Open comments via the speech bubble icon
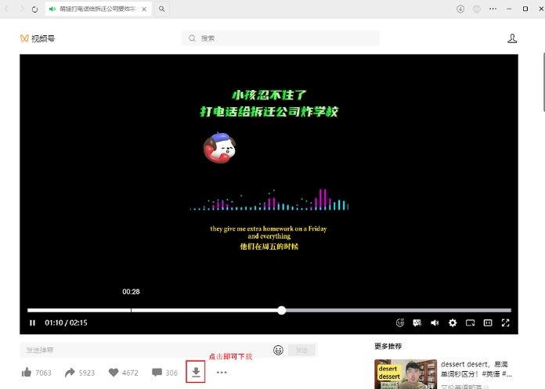 [x=157, y=373]
